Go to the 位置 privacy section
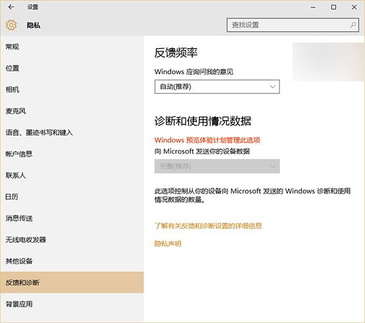The height and width of the screenshot is (323, 365). pyautogui.click(x=12, y=68)
